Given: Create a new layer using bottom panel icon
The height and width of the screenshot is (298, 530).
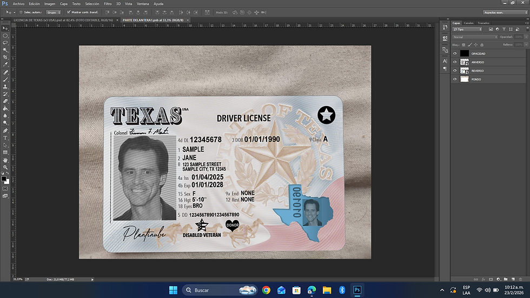Looking at the screenshot, I should (x=513, y=280).
